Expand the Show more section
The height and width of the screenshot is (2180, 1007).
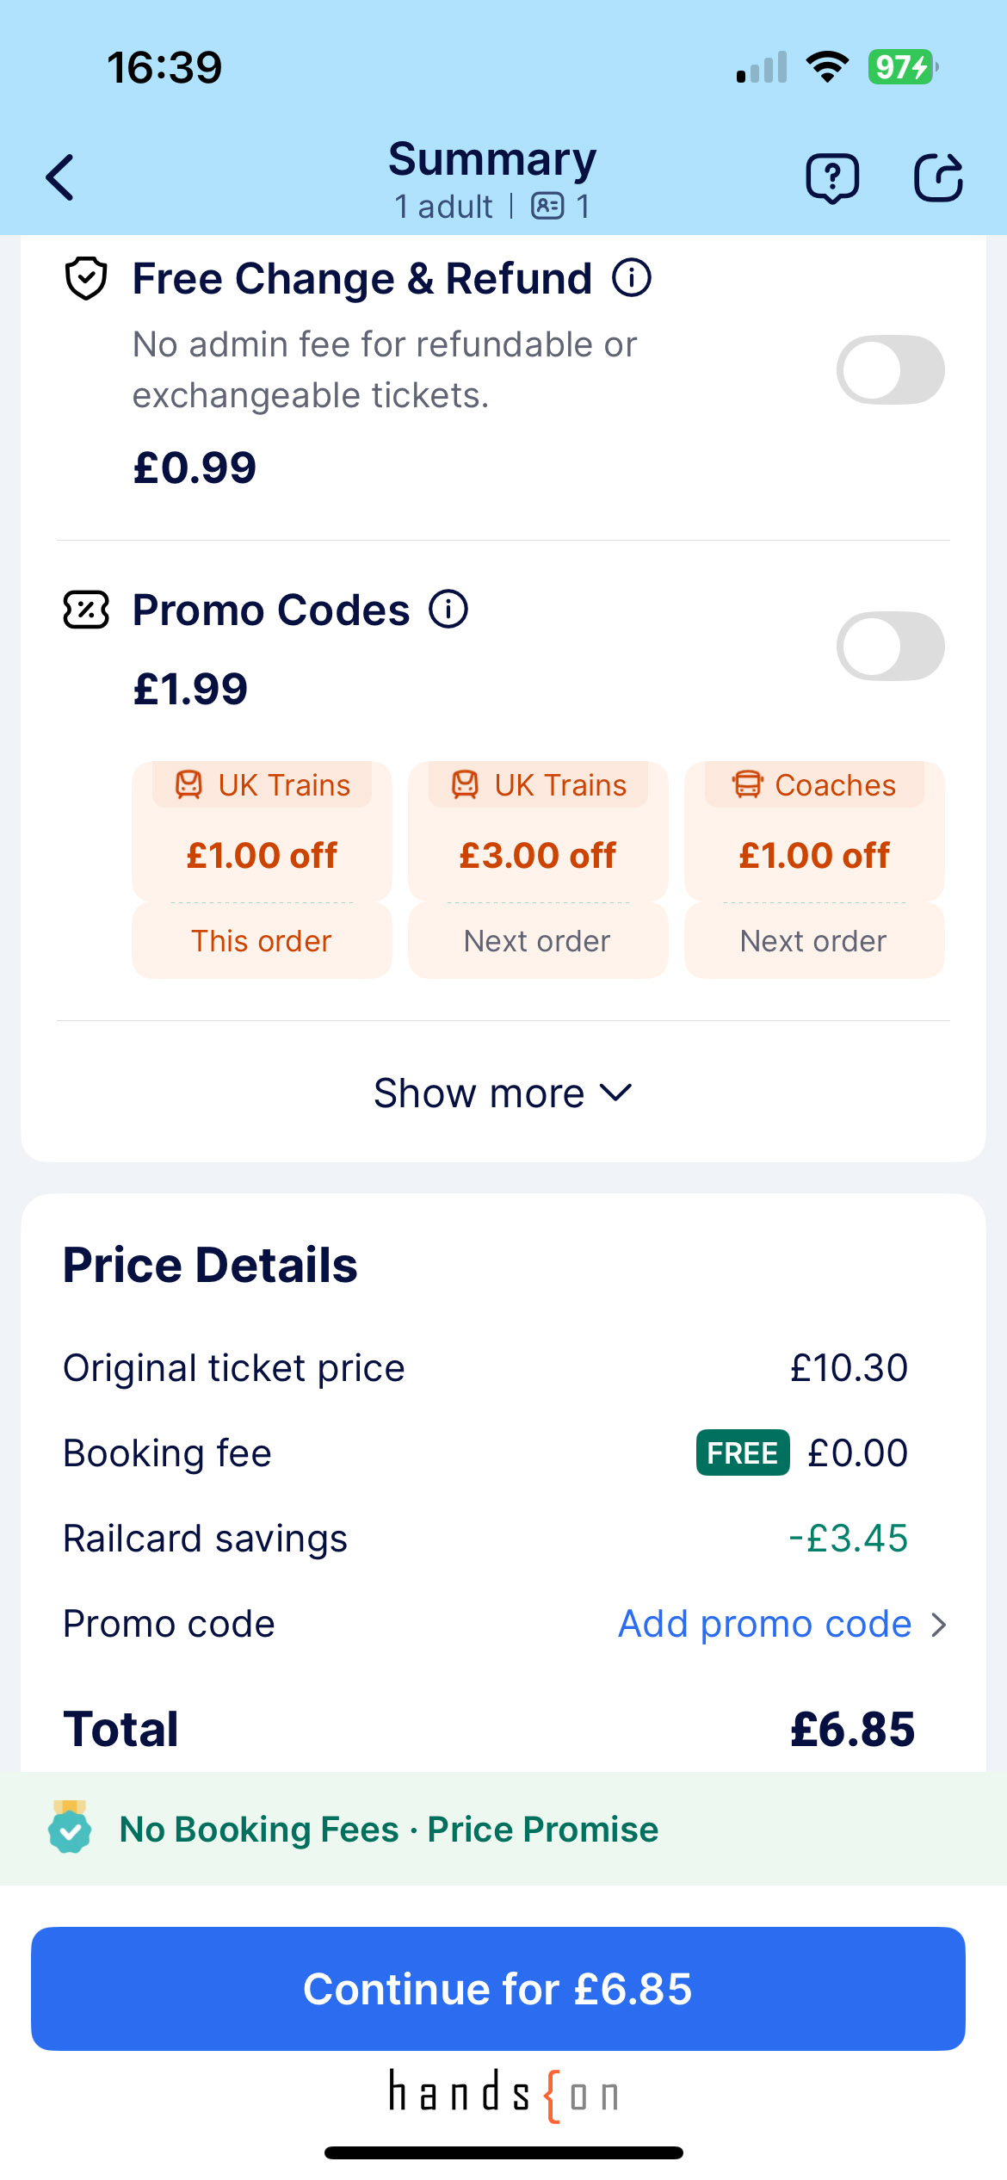[x=503, y=1093]
